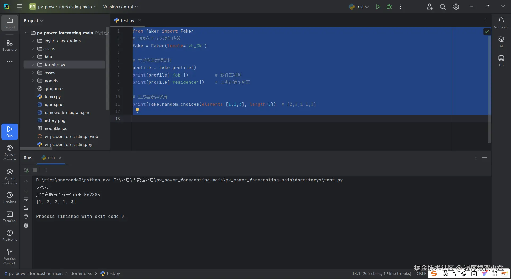Toggle the Project tool window
Screen dimensions: 511x279
tap(10, 23)
